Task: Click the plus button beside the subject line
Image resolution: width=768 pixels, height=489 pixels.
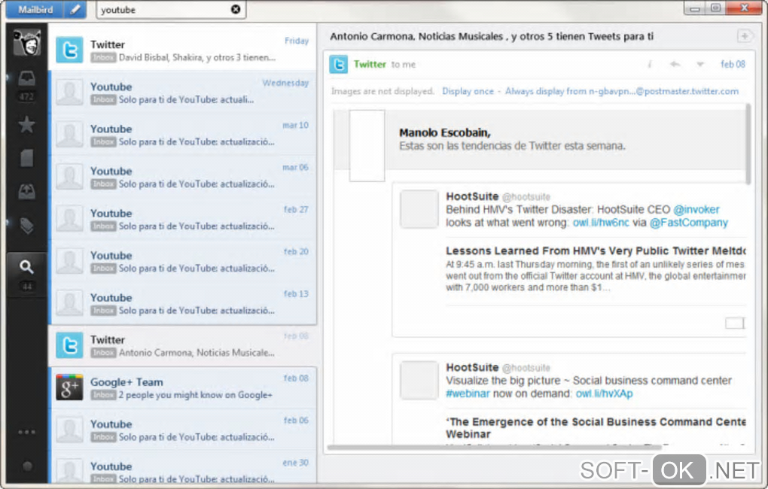Action: tap(745, 36)
